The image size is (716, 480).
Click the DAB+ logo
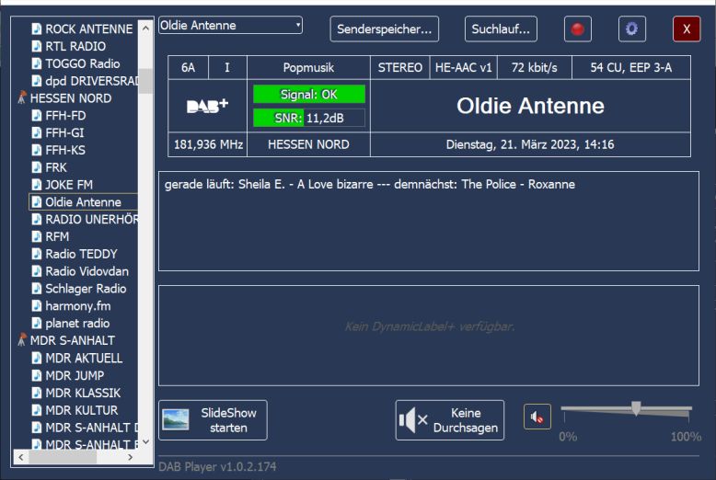(208, 107)
